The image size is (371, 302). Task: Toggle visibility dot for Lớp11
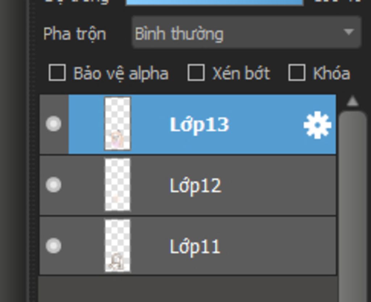tap(54, 246)
